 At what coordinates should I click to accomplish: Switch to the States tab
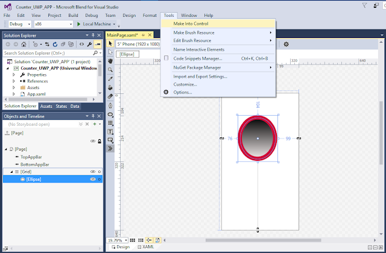click(x=62, y=106)
